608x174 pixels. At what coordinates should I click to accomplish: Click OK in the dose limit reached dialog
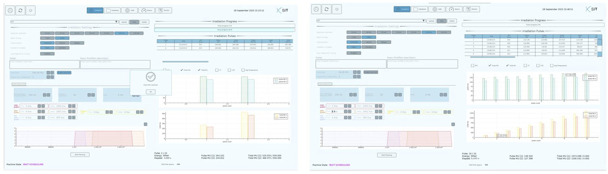click(x=151, y=92)
